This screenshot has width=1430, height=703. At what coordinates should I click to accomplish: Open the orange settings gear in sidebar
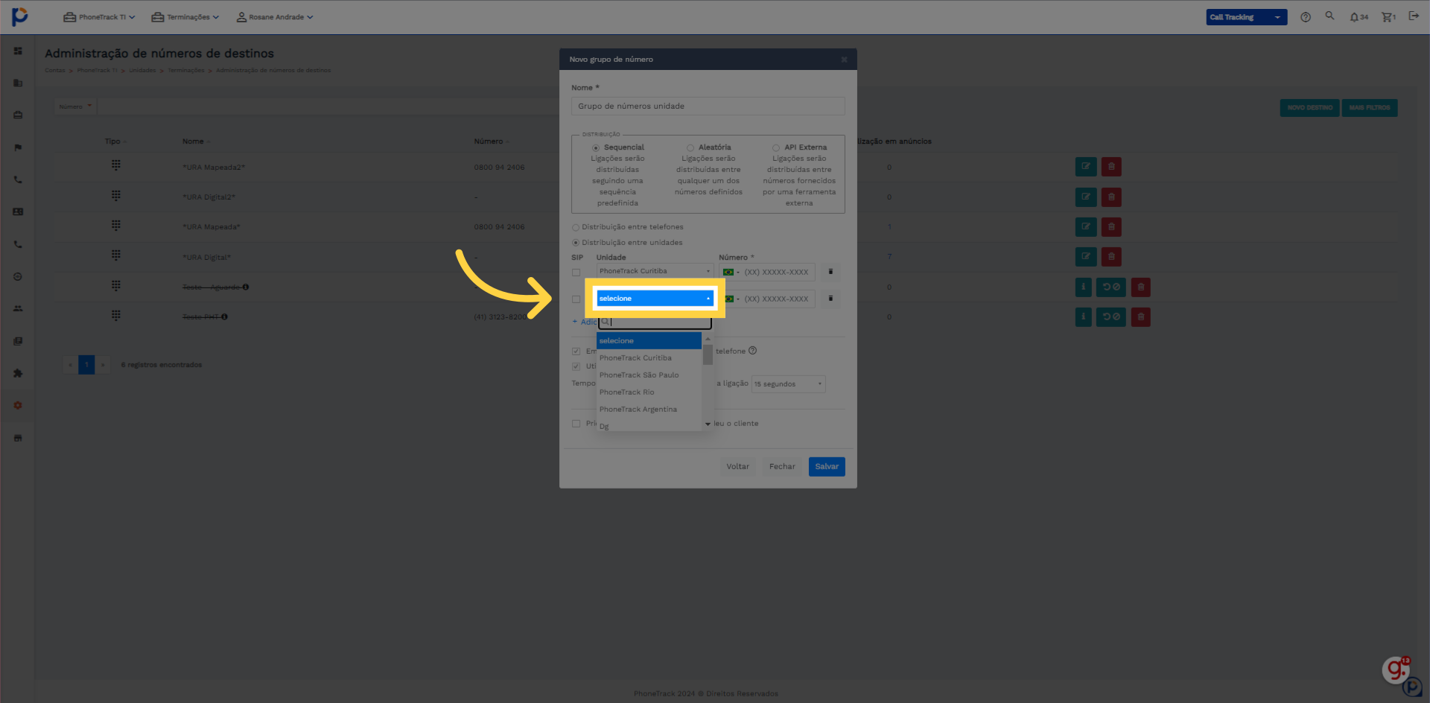click(18, 405)
